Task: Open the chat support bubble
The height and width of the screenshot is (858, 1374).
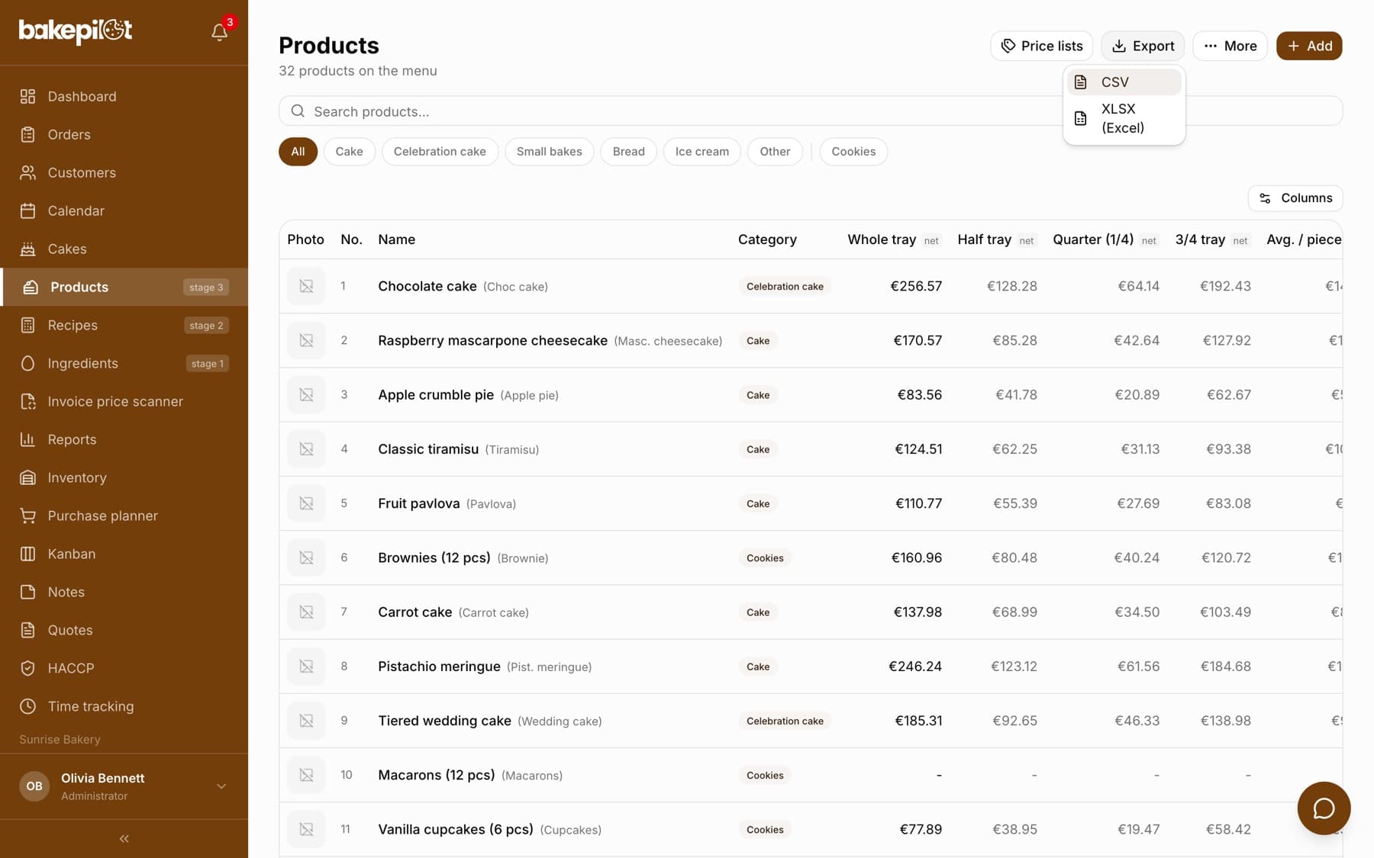Action: 1324,808
